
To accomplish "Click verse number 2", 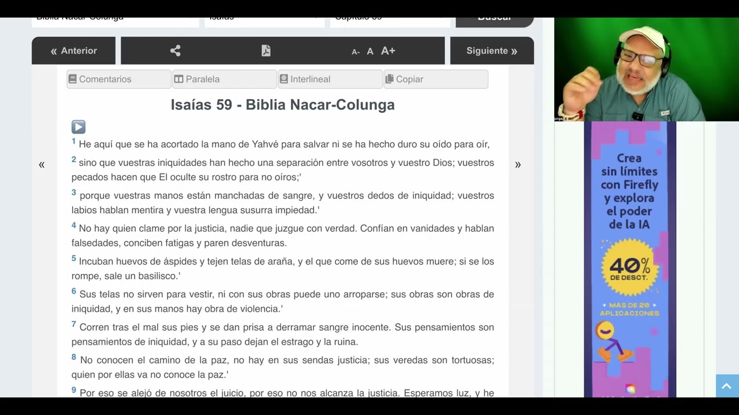I will click(x=74, y=160).
